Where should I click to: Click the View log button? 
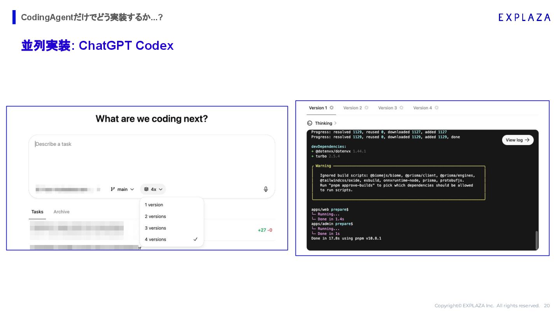tap(518, 140)
